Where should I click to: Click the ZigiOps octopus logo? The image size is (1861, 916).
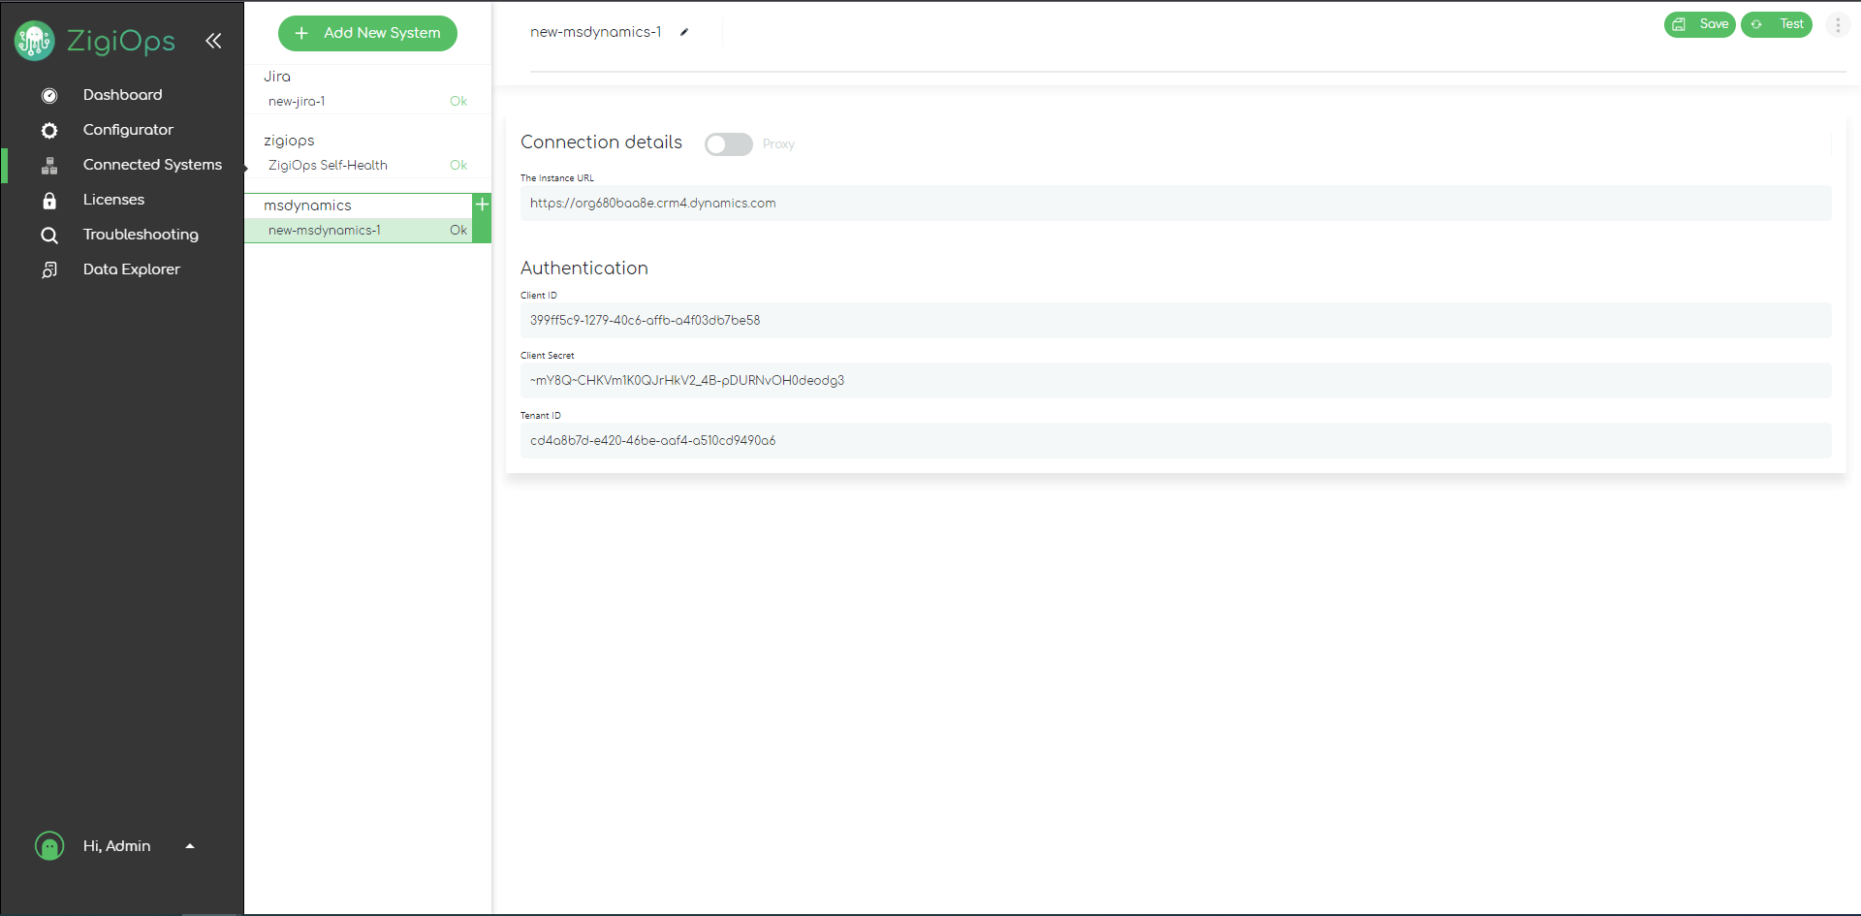click(x=35, y=40)
